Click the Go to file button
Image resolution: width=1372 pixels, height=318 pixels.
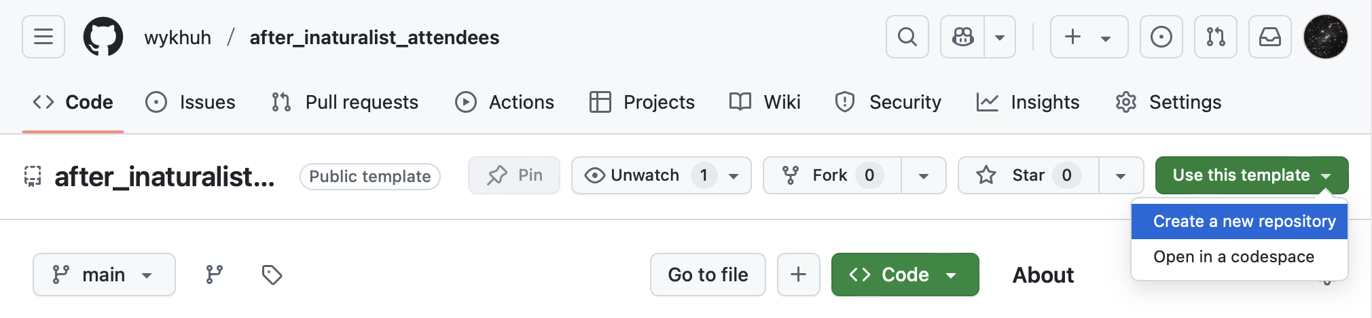pyautogui.click(x=708, y=275)
